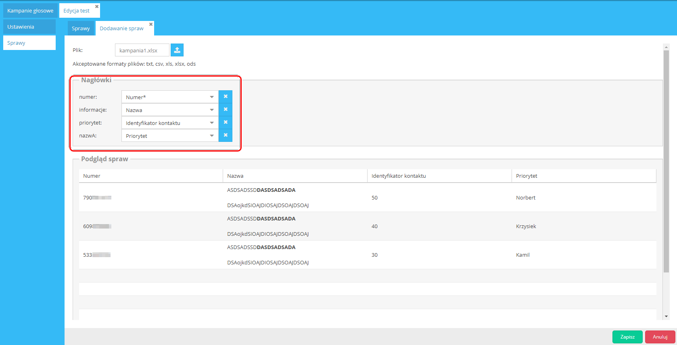Click the green Zapisz button

tap(627, 337)
